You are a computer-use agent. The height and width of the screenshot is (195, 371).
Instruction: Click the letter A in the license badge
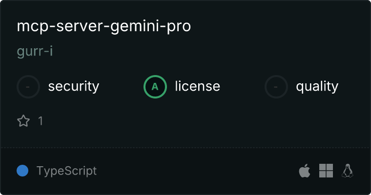pyautogui.click(x=155, y=87)
